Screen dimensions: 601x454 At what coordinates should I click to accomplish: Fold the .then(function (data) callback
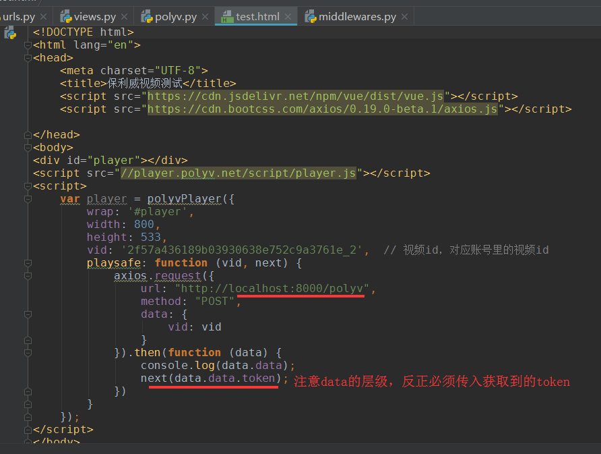tap(28, 353)
